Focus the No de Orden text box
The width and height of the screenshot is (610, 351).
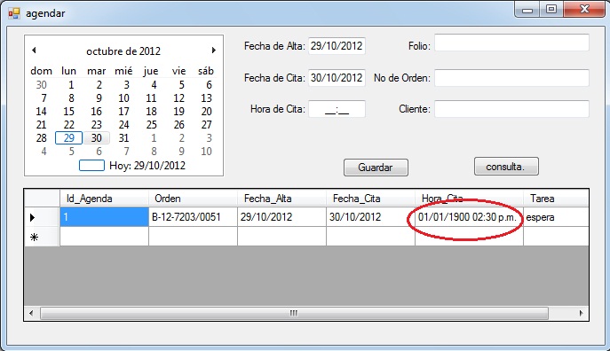511,78
